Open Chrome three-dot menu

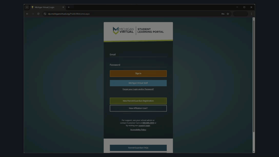tap(251, 14)
